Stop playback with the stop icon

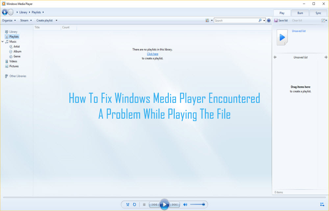[144, 204]
